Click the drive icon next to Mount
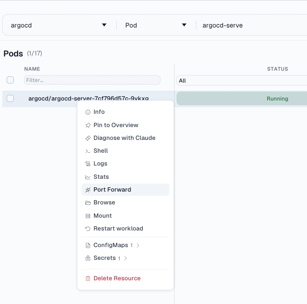 pos(88,216)
